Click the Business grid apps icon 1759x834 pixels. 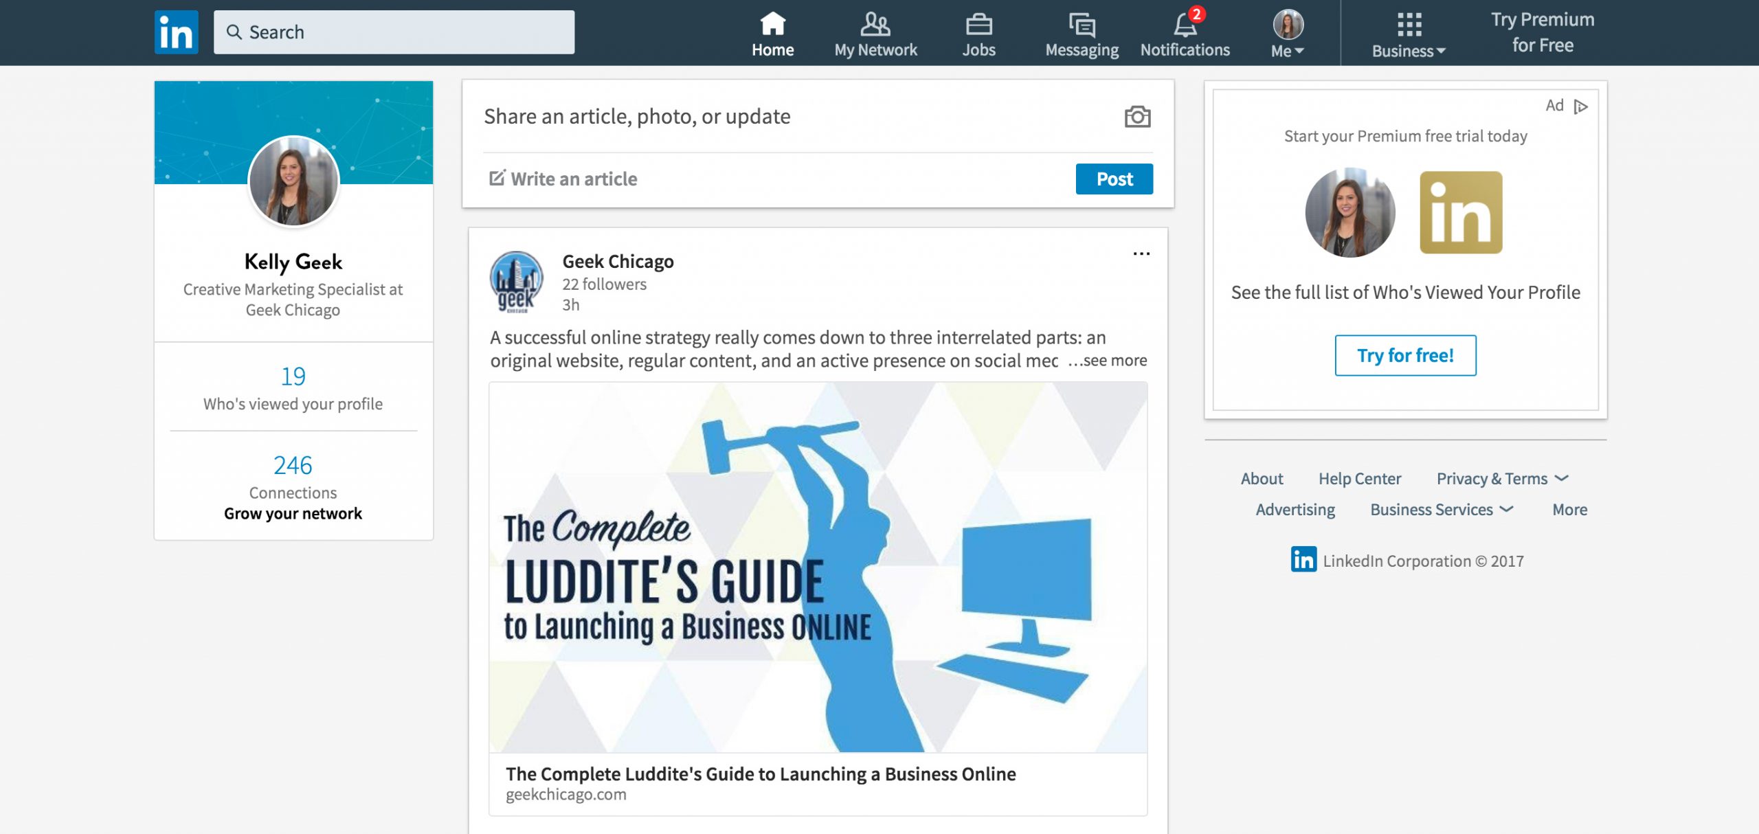1409,25
